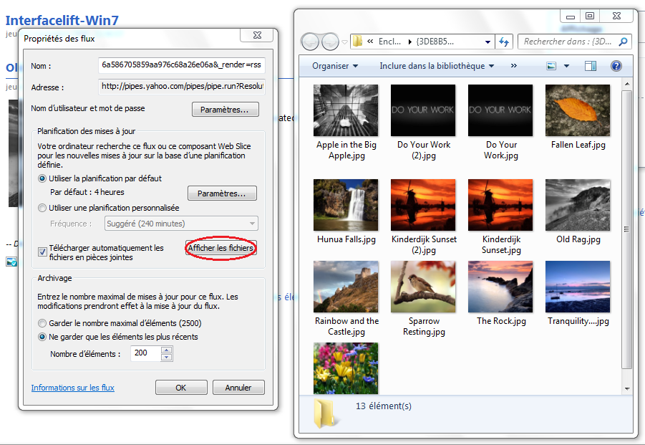Click the change view icon in the toolbar
645x445 pixels.
click(551, 66)
